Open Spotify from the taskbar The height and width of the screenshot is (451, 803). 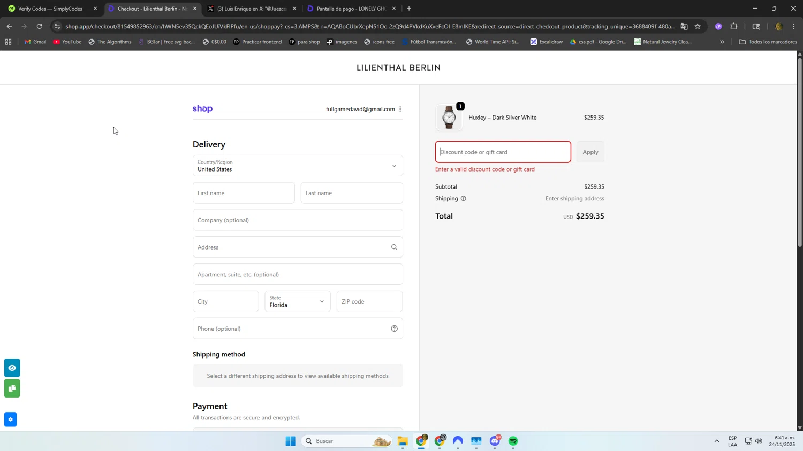[x=513, y=441]
